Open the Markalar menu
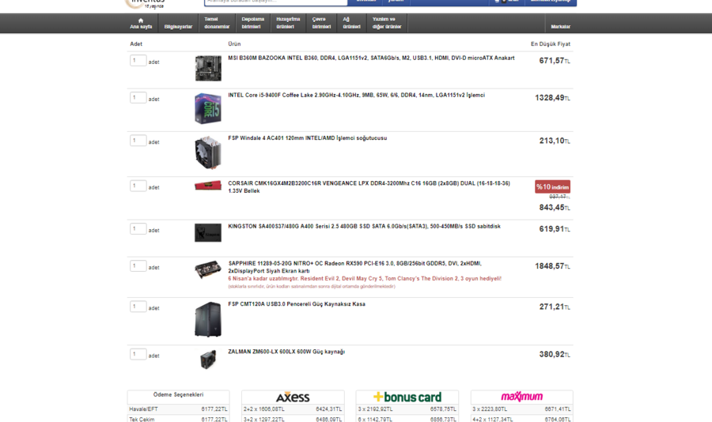 (560, 27)
